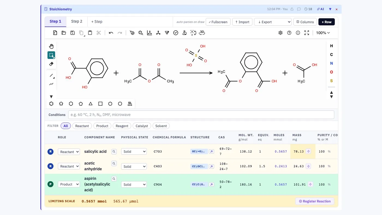Switch to the Step 1 tab
The image size is (382, 215).
(55, 21)
